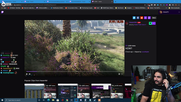Switch to the 'lmao - Twitch' tab
The height and width of the screenshot is (102, 181).
pos(34,2)
